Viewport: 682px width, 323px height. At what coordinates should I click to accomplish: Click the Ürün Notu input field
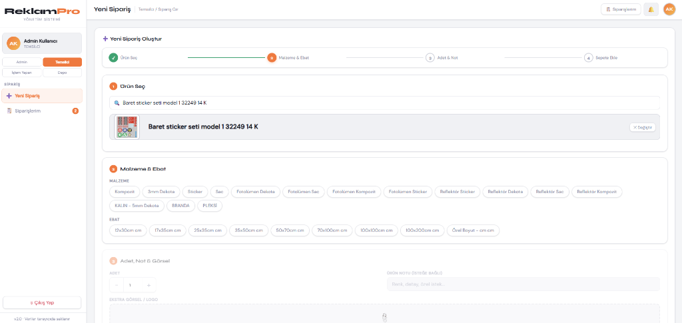pyautogui.click(x=523, y=284)
